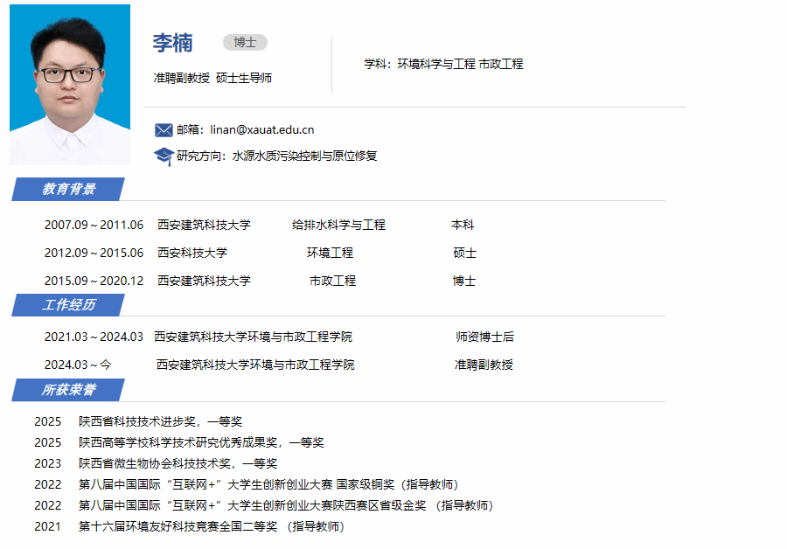
Task: Click the name 李楠 heading
Action: click(x=173, y=43)
